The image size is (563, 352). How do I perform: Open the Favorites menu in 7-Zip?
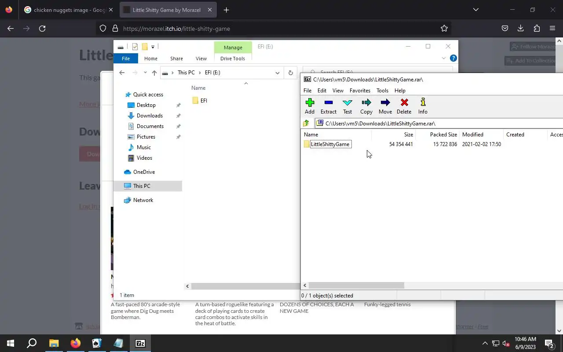coord(360,91)
